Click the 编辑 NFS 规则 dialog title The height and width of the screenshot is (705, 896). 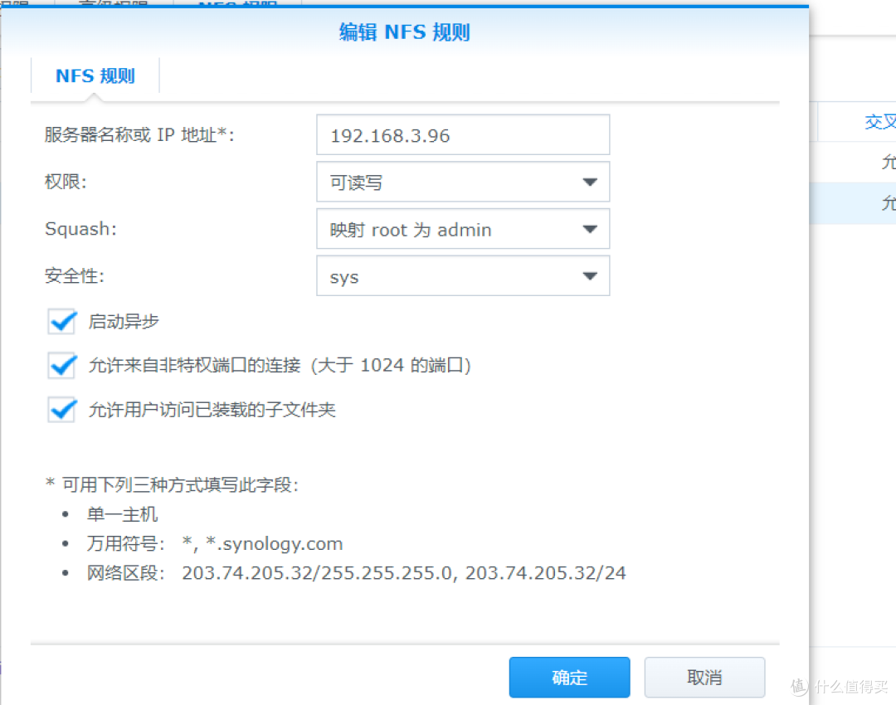tap(405, 32)
